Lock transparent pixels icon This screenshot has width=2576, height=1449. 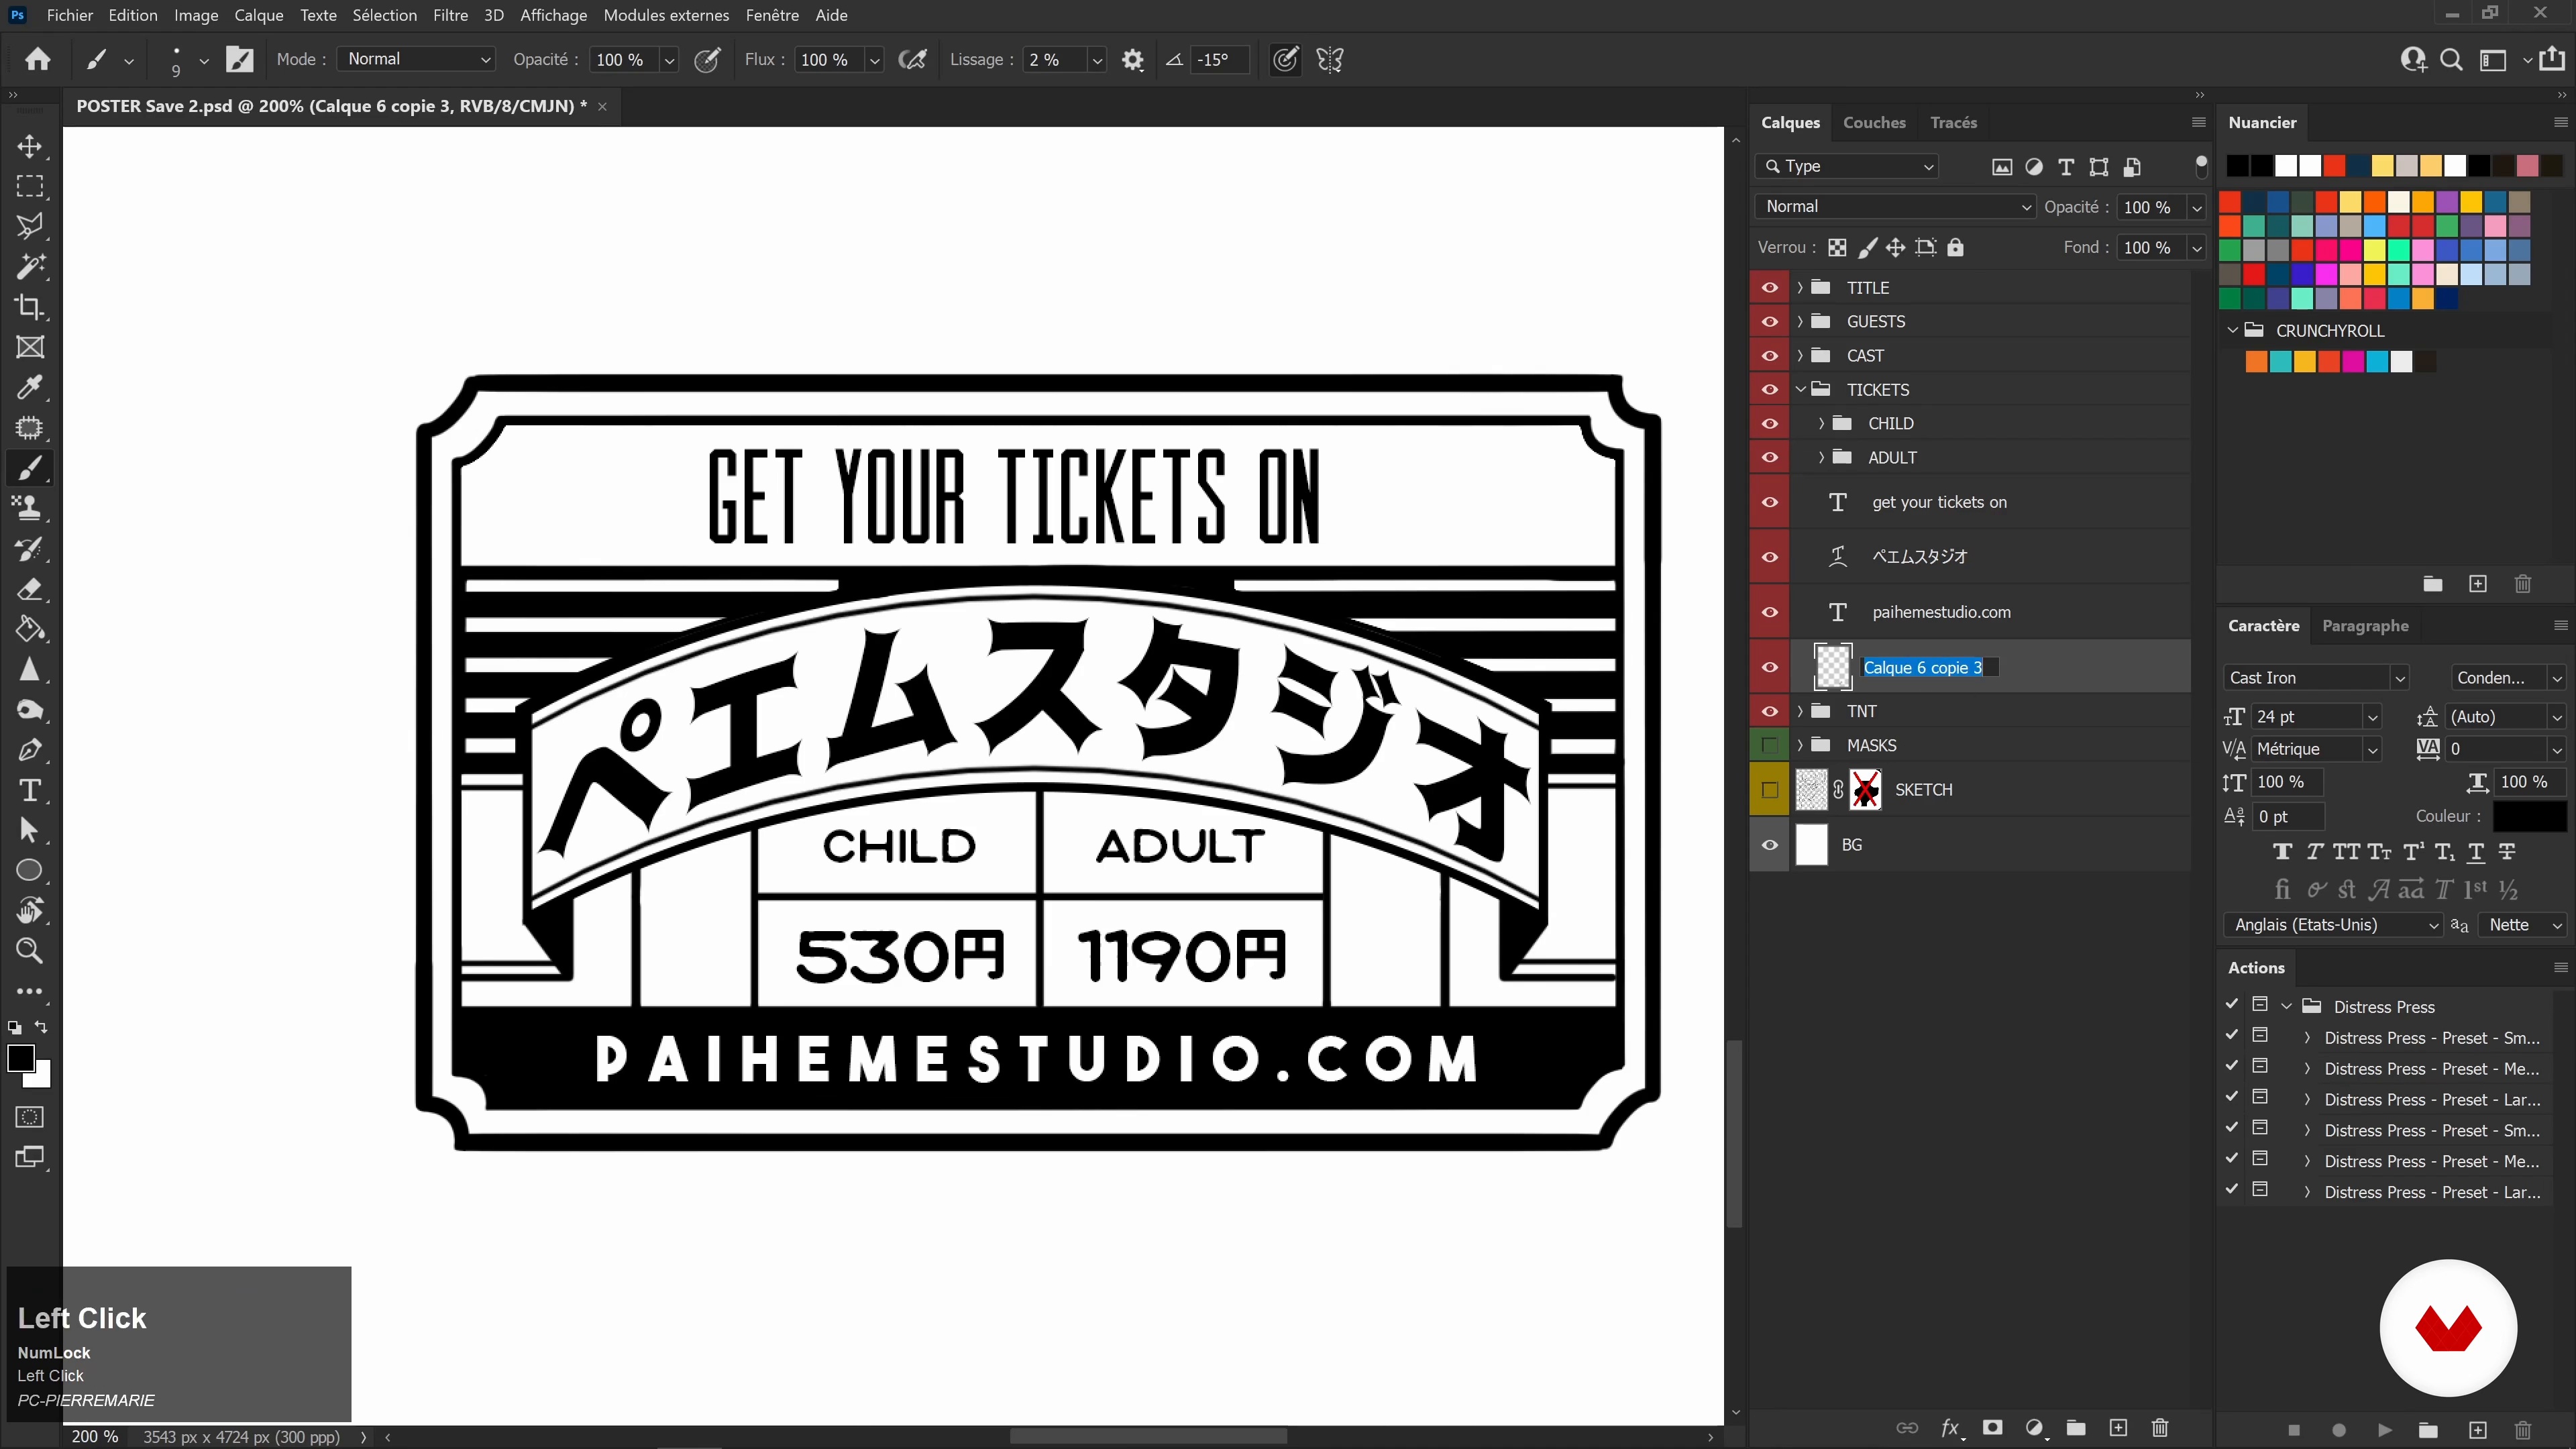[x=1837, y=248]
